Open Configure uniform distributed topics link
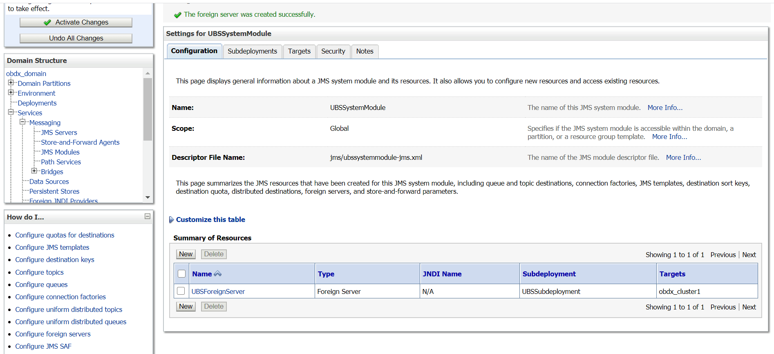The height and width of the screenshot is (354, 774). (x=69, y=309)
